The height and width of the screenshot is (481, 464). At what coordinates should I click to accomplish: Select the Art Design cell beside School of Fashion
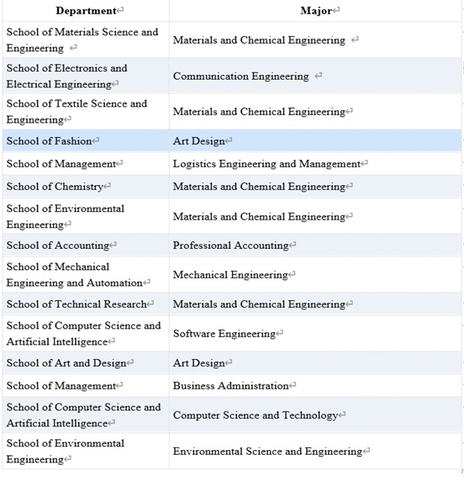pyautogui.click(x=315, y=140)
